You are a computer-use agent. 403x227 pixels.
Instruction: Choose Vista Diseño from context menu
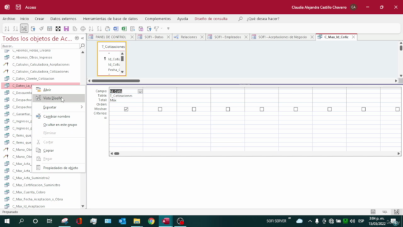pos(59,98)
